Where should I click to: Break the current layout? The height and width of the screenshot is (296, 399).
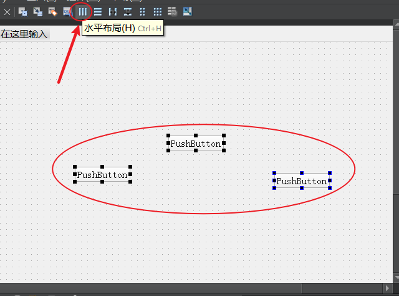click(172, 12)
